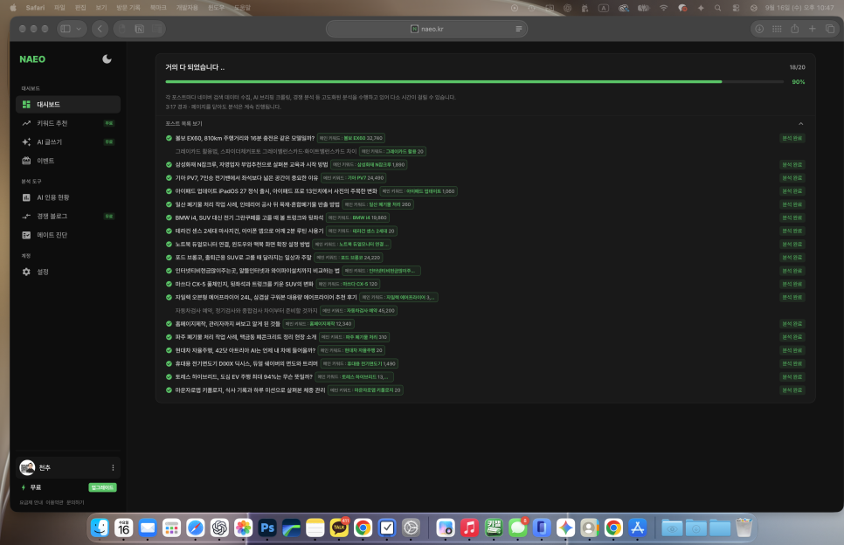Open the 방문 기록 menu in menu bar

click(128, 8)
